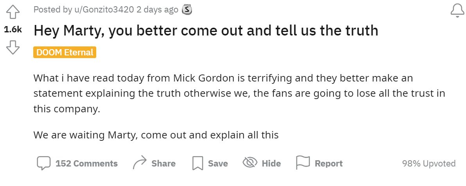Click the crossed-eye hide icon

(x=250, y=163)
